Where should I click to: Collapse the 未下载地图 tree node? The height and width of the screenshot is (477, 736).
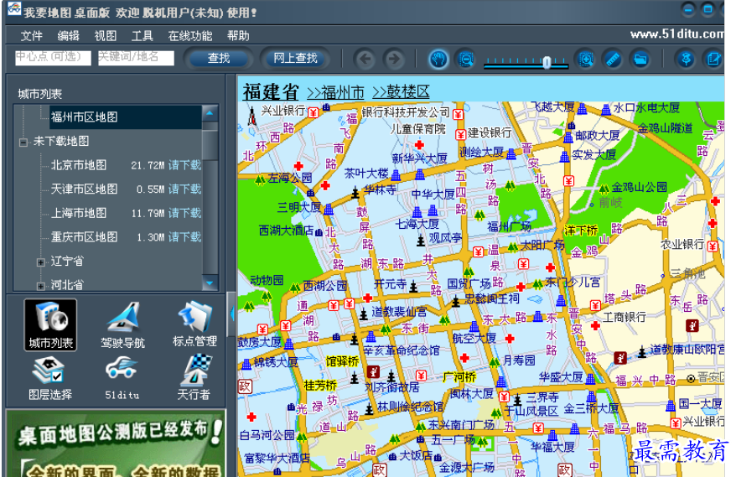tap(23, 142)
